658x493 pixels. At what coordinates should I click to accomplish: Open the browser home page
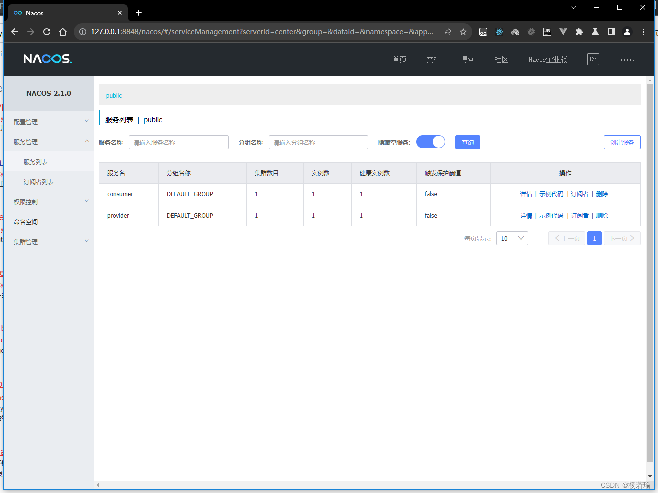pos(63,32)
